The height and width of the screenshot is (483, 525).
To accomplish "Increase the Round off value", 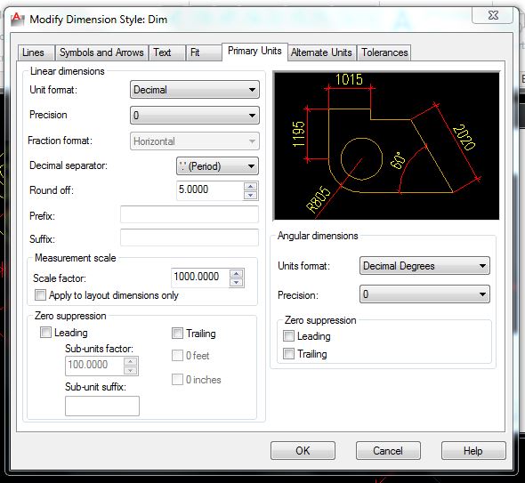I will [x=250, y=187].
